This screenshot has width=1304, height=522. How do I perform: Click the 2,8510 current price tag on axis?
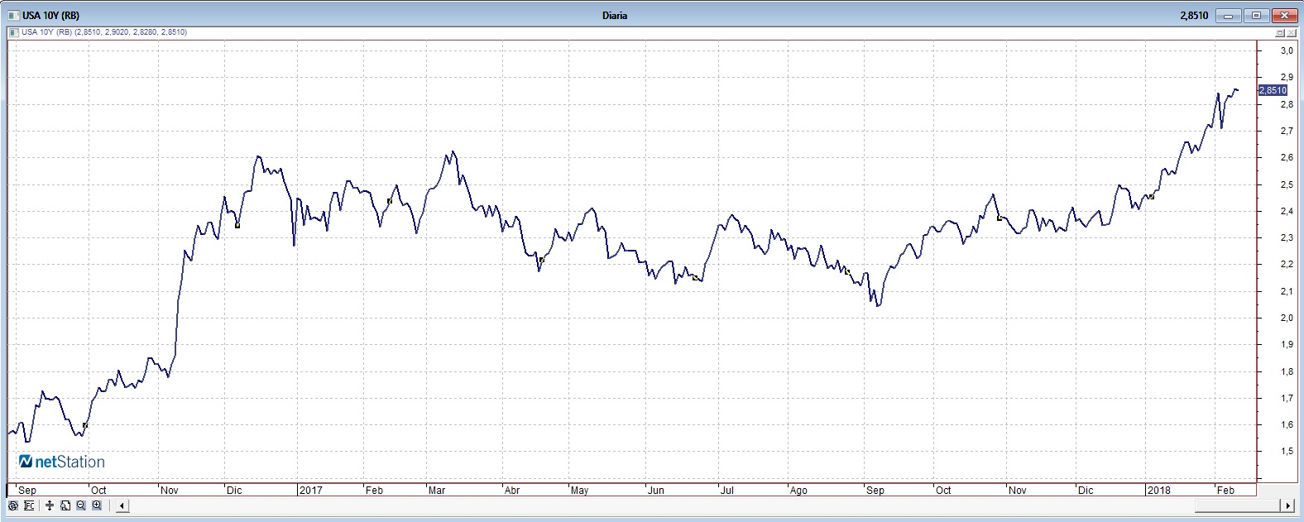1273,90
